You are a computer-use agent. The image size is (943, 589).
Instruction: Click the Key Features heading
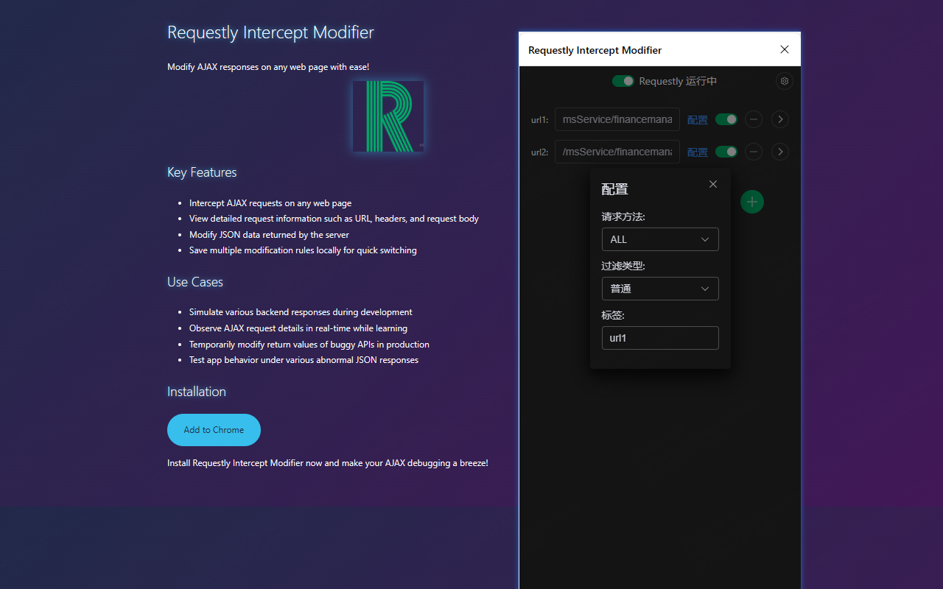pyautogui.click(x=202, y=172)
